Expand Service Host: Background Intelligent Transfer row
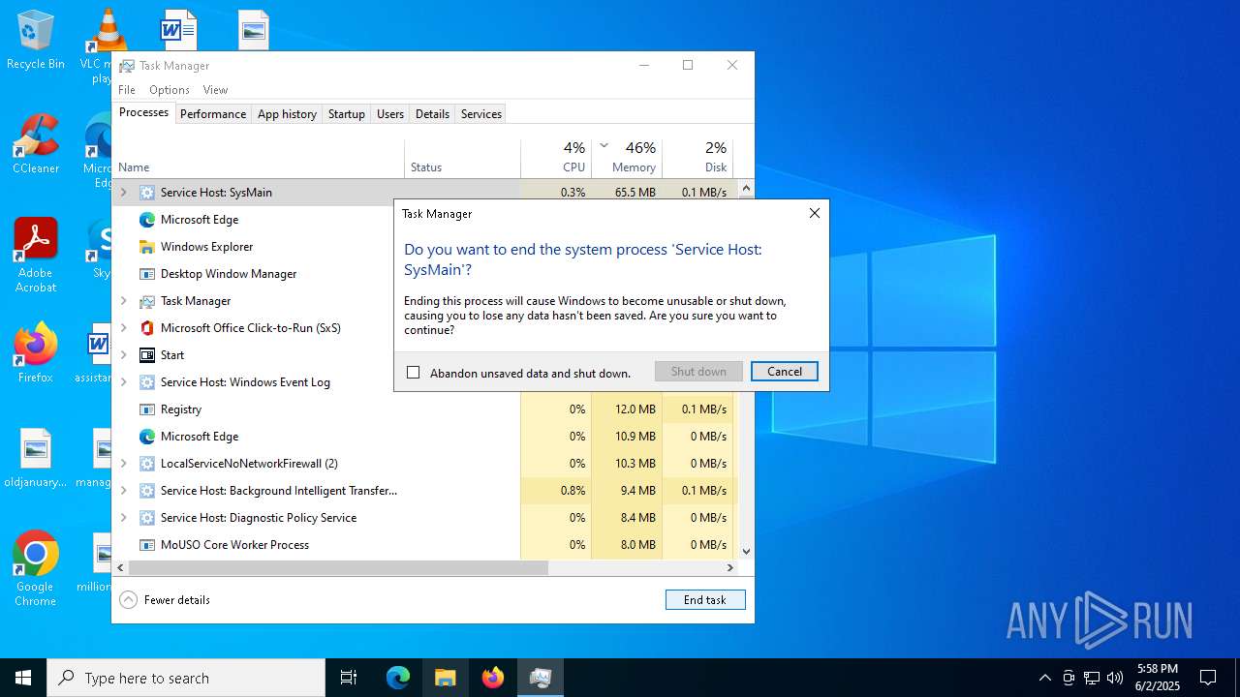Viewport: 1240px width, 697px height. 124,491
